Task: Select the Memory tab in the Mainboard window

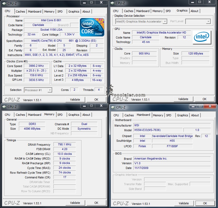Action: pos(158,115)
